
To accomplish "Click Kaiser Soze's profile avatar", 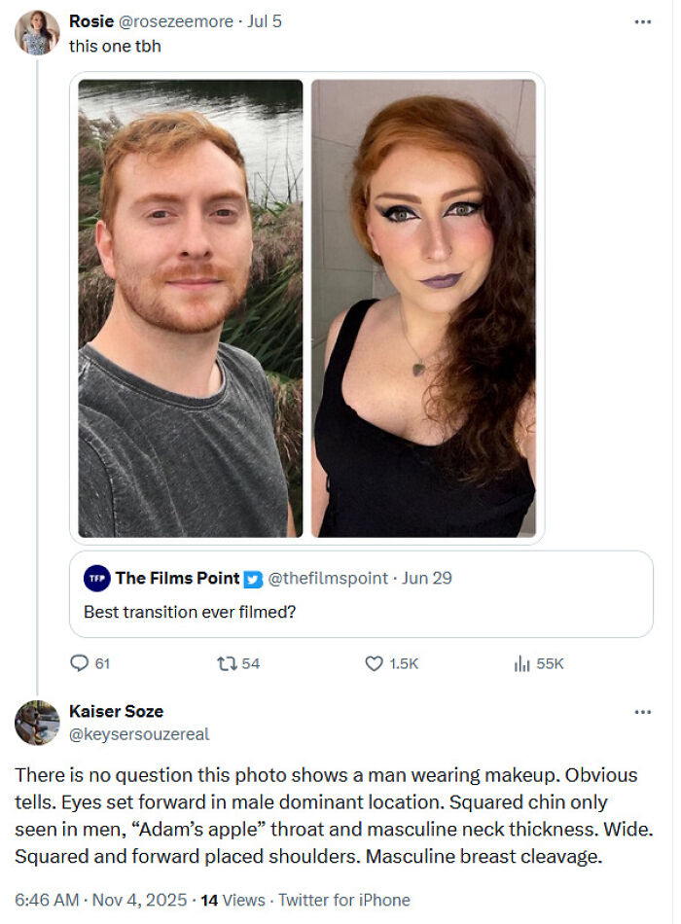I will (35, 721).
